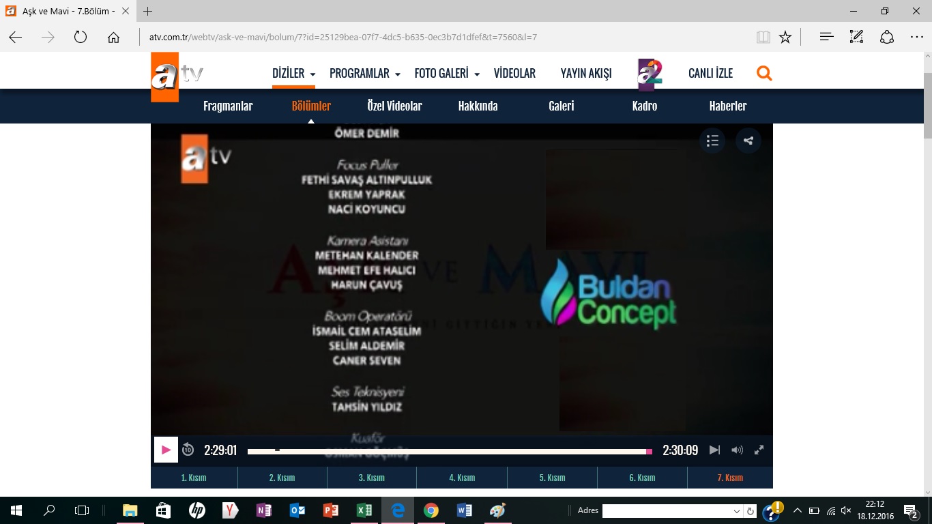Open the VİDEOLAR menu item
The height and width of the screenshot is (524, 932).
pos(514,73)
